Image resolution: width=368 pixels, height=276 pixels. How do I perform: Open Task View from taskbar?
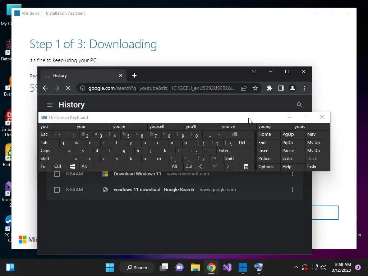pos(164,267)
